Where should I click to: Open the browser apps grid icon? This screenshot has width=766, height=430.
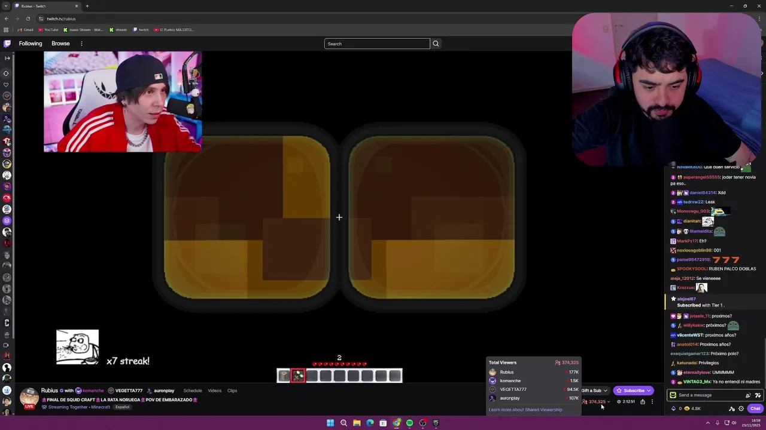(x=6, y=30)
